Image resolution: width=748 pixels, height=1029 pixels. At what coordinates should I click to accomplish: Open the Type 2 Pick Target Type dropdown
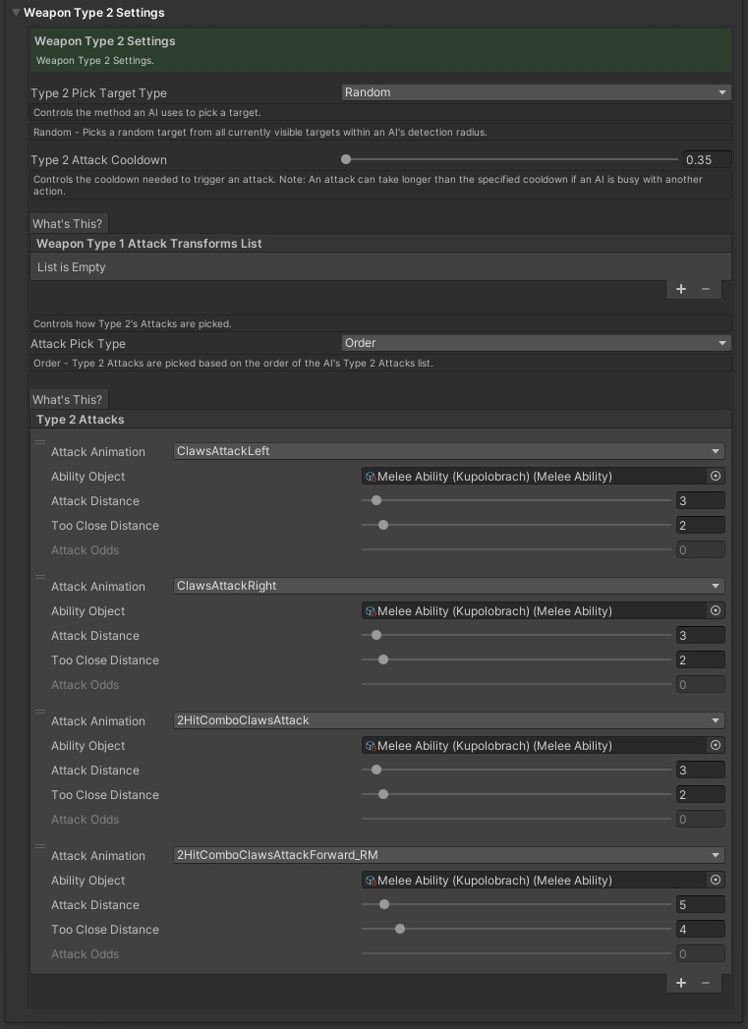click(x=536, y=92)
